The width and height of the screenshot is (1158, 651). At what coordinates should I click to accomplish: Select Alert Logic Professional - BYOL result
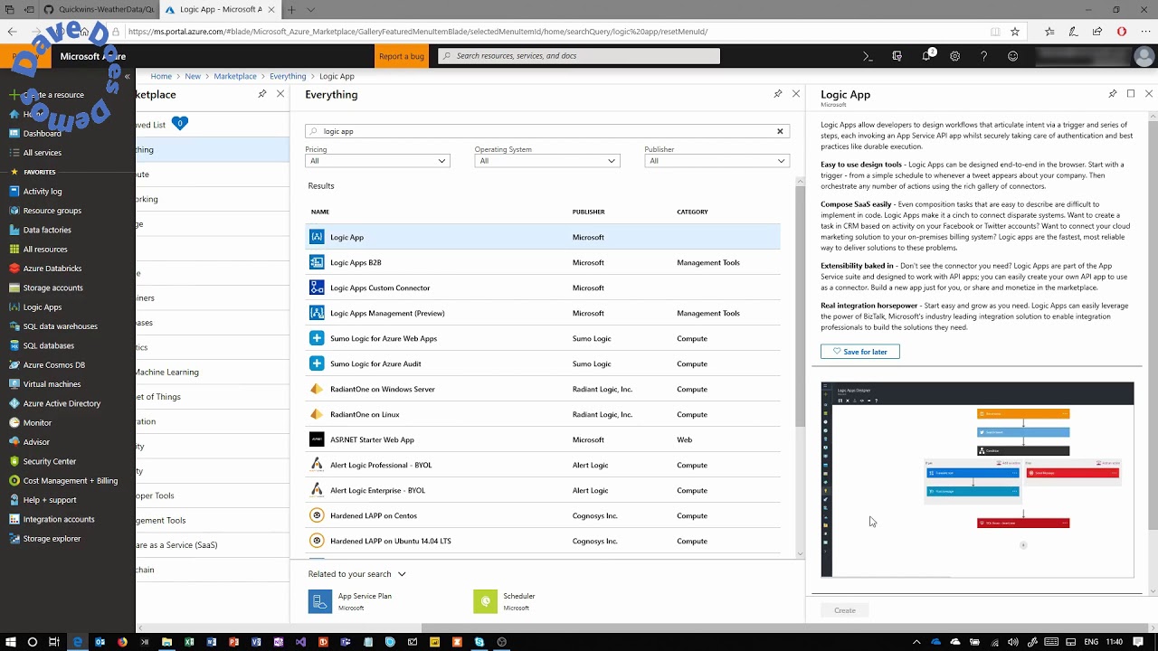543,465
